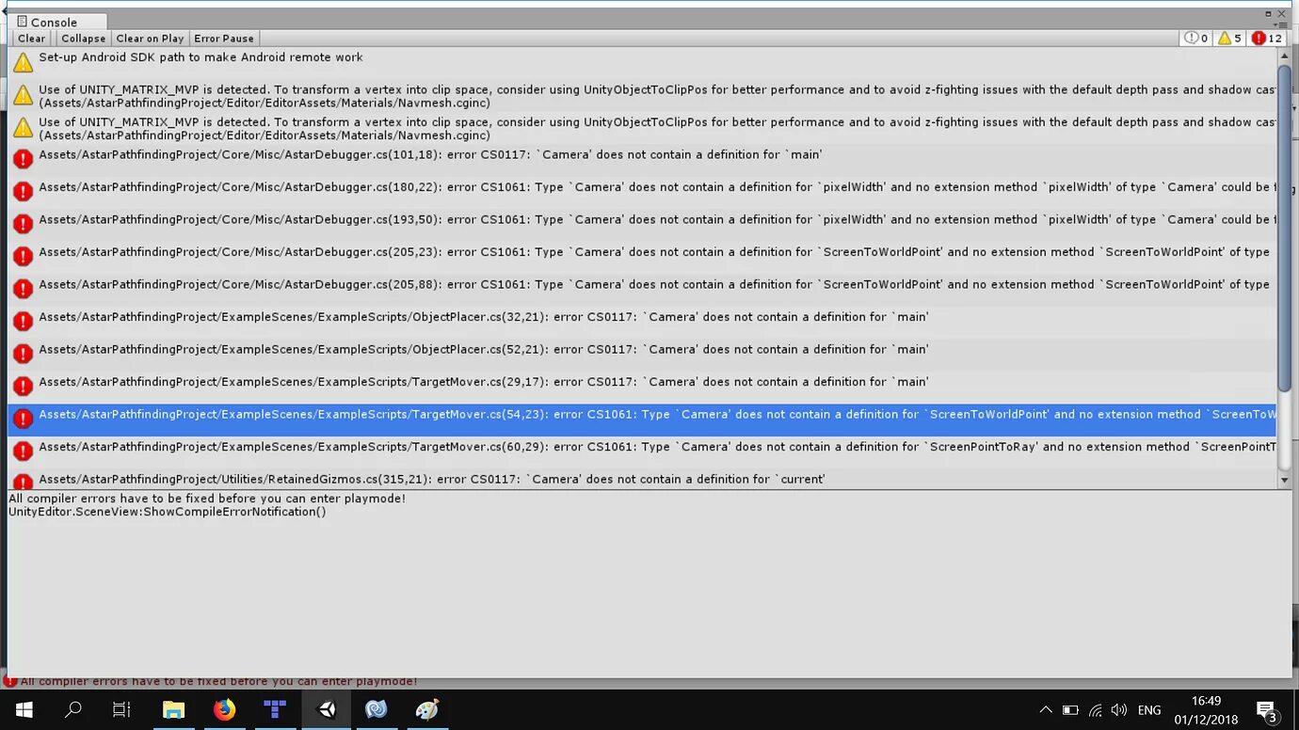Select first UNITY_MATRIX_MVP warning entry
Image resolution: width=1299 pixels, height=730 pixels.
coord(642,96)
